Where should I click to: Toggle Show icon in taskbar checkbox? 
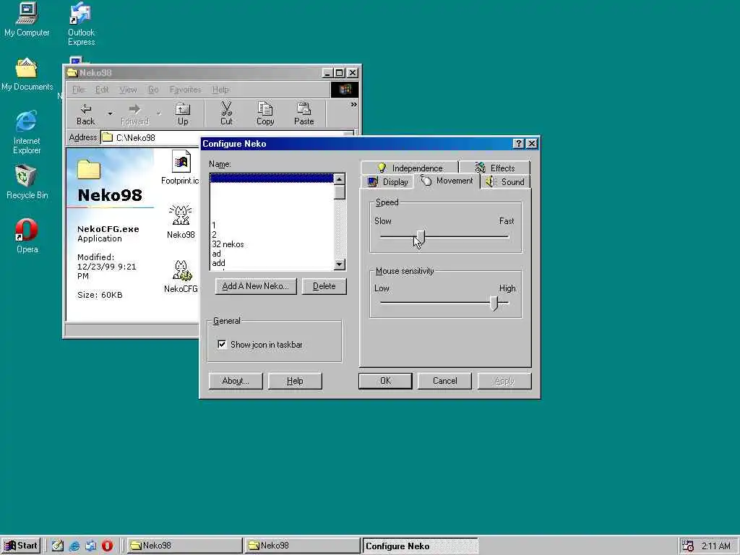coord(222,345)
